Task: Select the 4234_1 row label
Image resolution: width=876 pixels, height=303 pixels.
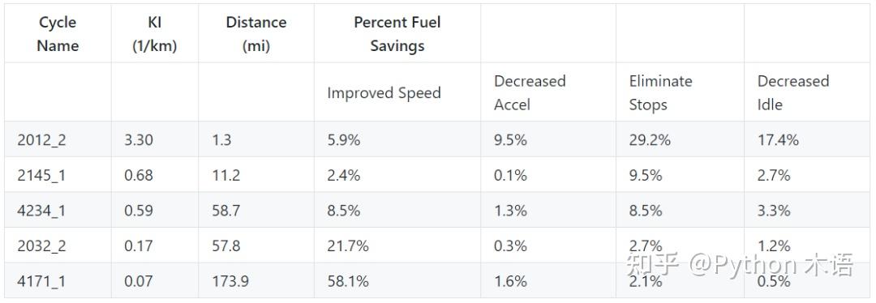Action: (x=58, y=210)
